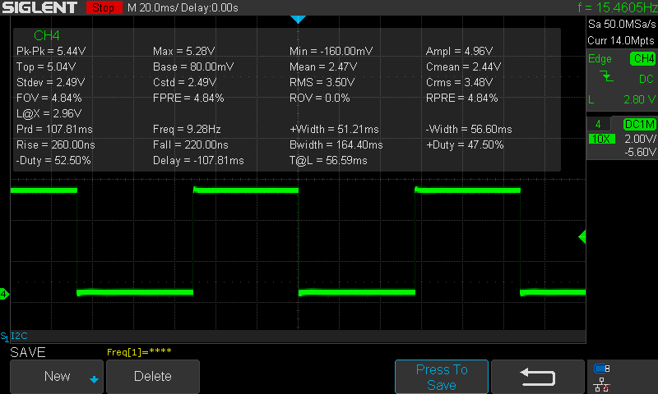Click the +Duty = 47.50% measurement
658x394 pixels.
click(x=465, y=144)
